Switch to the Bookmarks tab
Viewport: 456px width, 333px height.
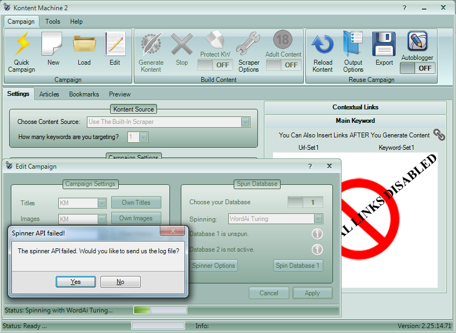click(x=84, y=94)
